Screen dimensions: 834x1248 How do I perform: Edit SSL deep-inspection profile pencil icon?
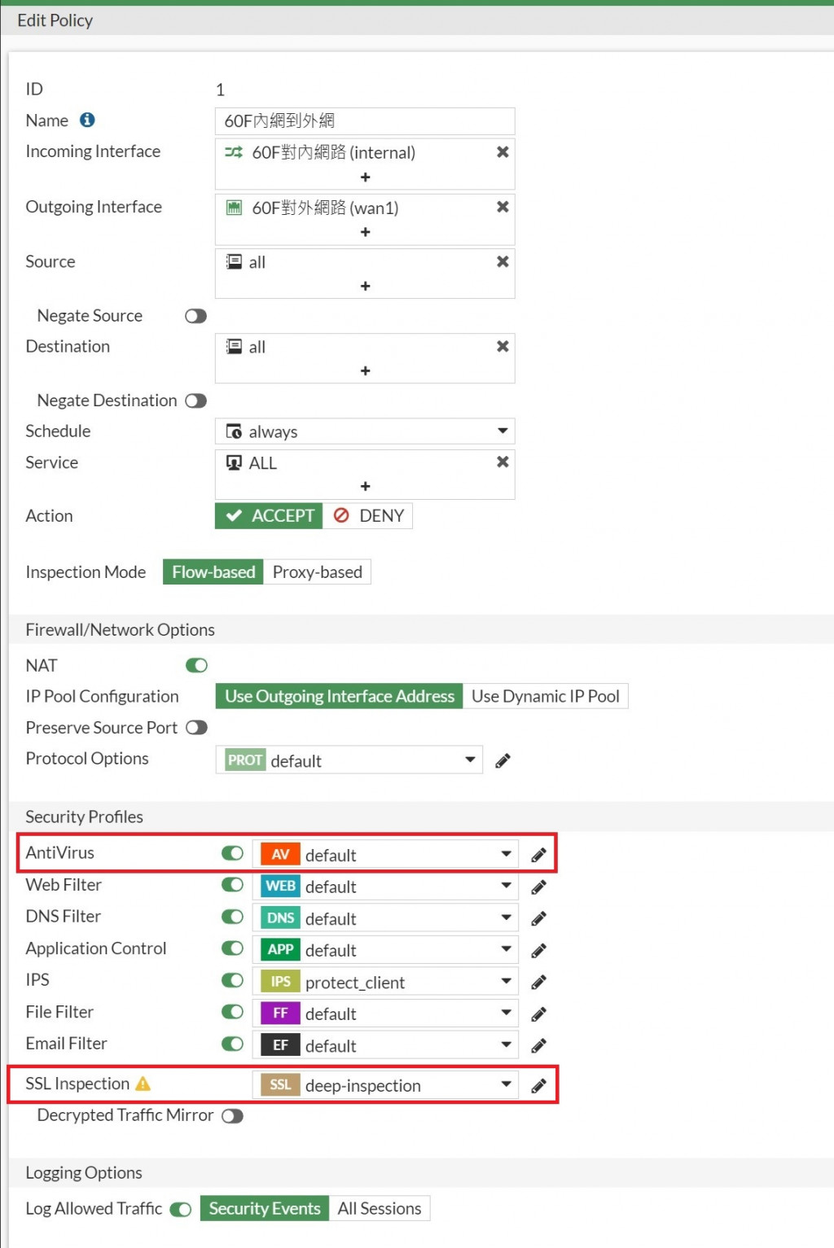coord(538,1086)
